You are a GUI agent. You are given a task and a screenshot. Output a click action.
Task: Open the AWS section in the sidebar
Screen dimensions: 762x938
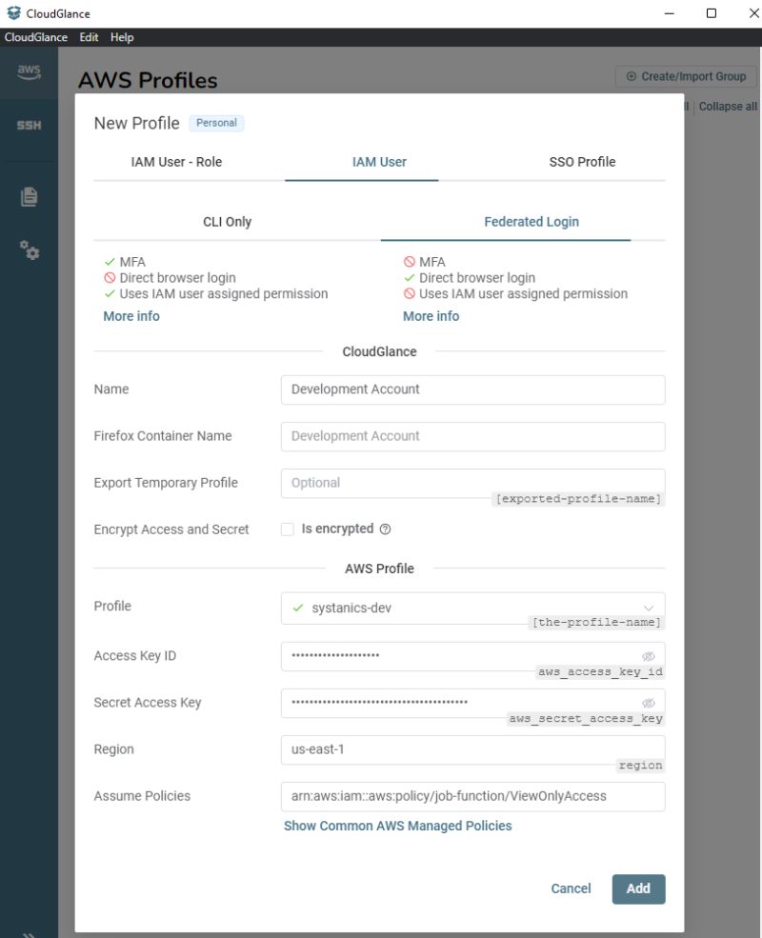pos(29,71)
